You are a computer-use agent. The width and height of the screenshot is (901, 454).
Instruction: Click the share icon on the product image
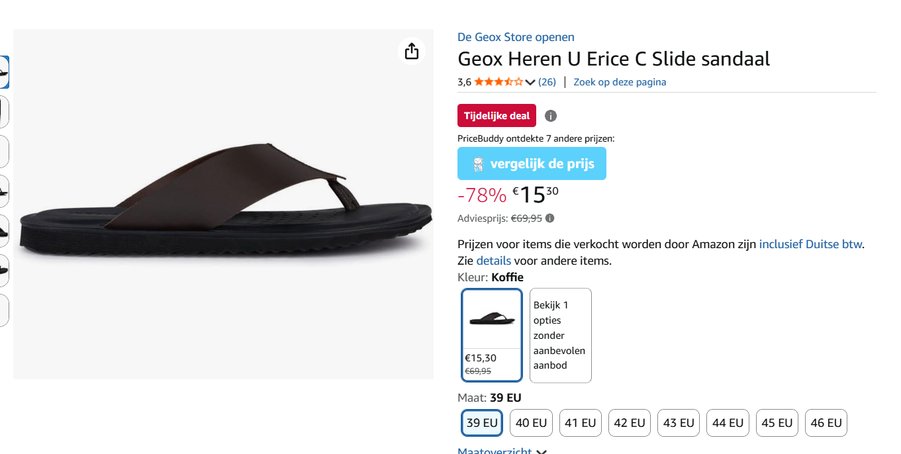point(411,50)
